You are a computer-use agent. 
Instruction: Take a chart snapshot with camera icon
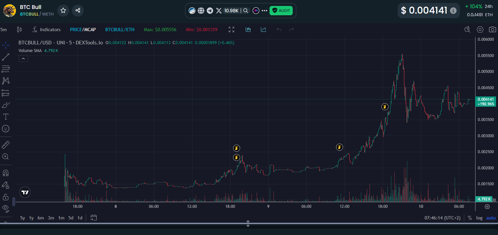point(492,29)
